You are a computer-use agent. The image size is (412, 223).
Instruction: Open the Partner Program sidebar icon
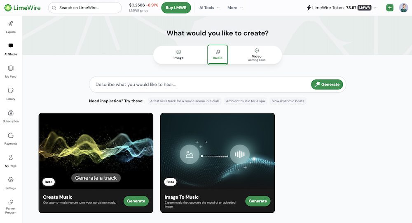click(x=11, y=202)
